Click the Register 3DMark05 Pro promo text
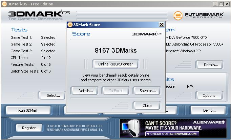231x140 pixels. pyautogui.click(x=75, y=128)
